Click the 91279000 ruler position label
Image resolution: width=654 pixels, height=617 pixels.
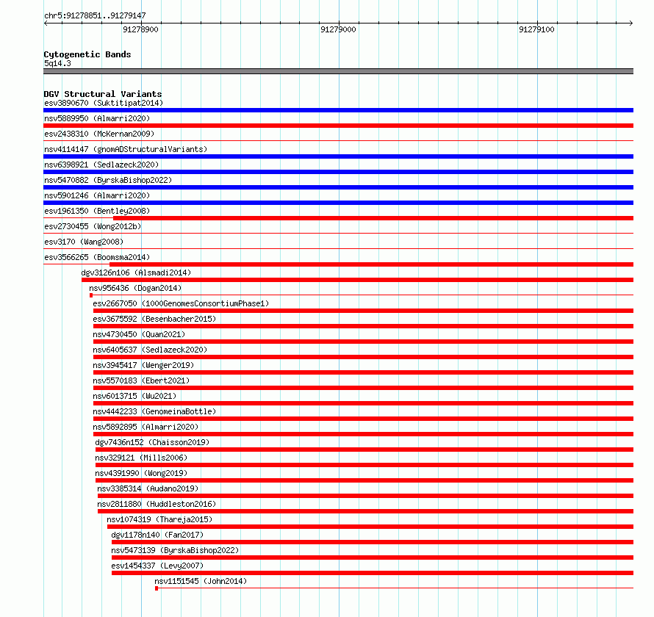(338, 29)
